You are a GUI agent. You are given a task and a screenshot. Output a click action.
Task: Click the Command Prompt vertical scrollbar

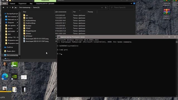coord(177,68)
